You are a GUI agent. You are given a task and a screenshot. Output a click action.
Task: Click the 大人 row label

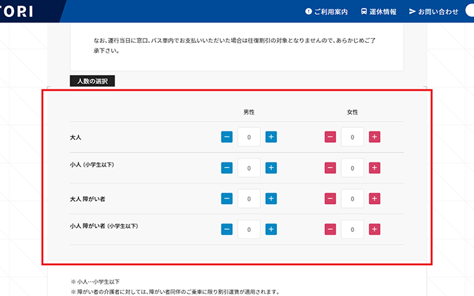[x=75, y=137]
